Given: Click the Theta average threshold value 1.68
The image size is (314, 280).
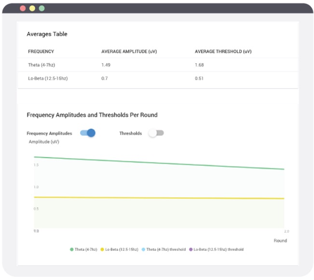Looking at the screenshot, I should 199,65.
